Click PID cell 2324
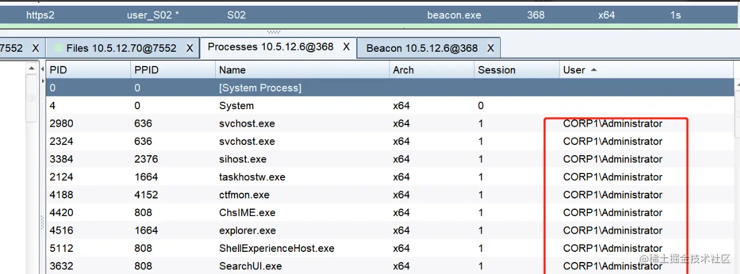Viewport: 740px width, 274px height. pos(61,141)
